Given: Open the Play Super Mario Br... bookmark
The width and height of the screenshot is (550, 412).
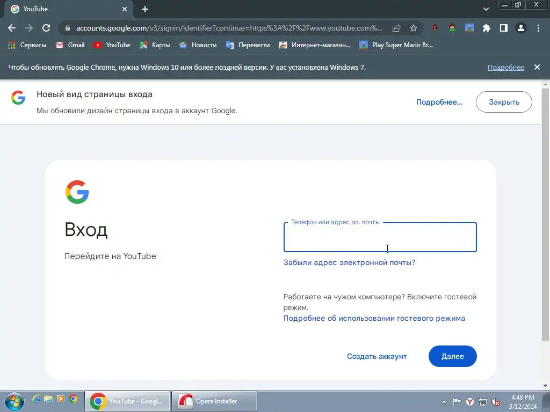Looking at the screenshot, I should [x=396, y=45].
